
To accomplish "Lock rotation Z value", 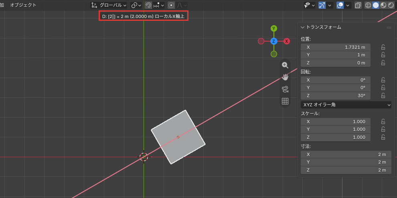I will tap(383, 96).
